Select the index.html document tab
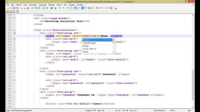Screen dimensions: 200x112 point(12,12)
